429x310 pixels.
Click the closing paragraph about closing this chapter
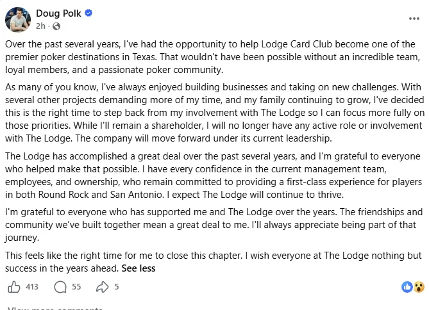[x=214, y=262]
